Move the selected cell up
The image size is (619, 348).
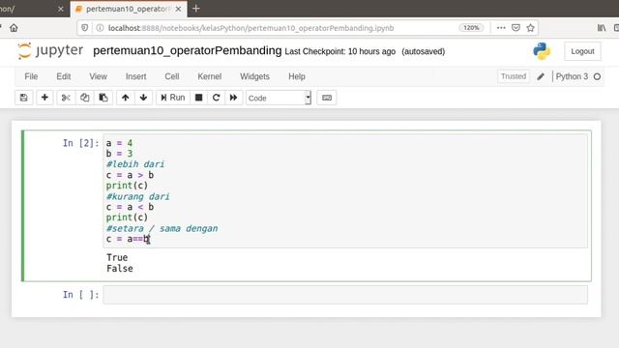pyautogui.click(x=125, y=98)
